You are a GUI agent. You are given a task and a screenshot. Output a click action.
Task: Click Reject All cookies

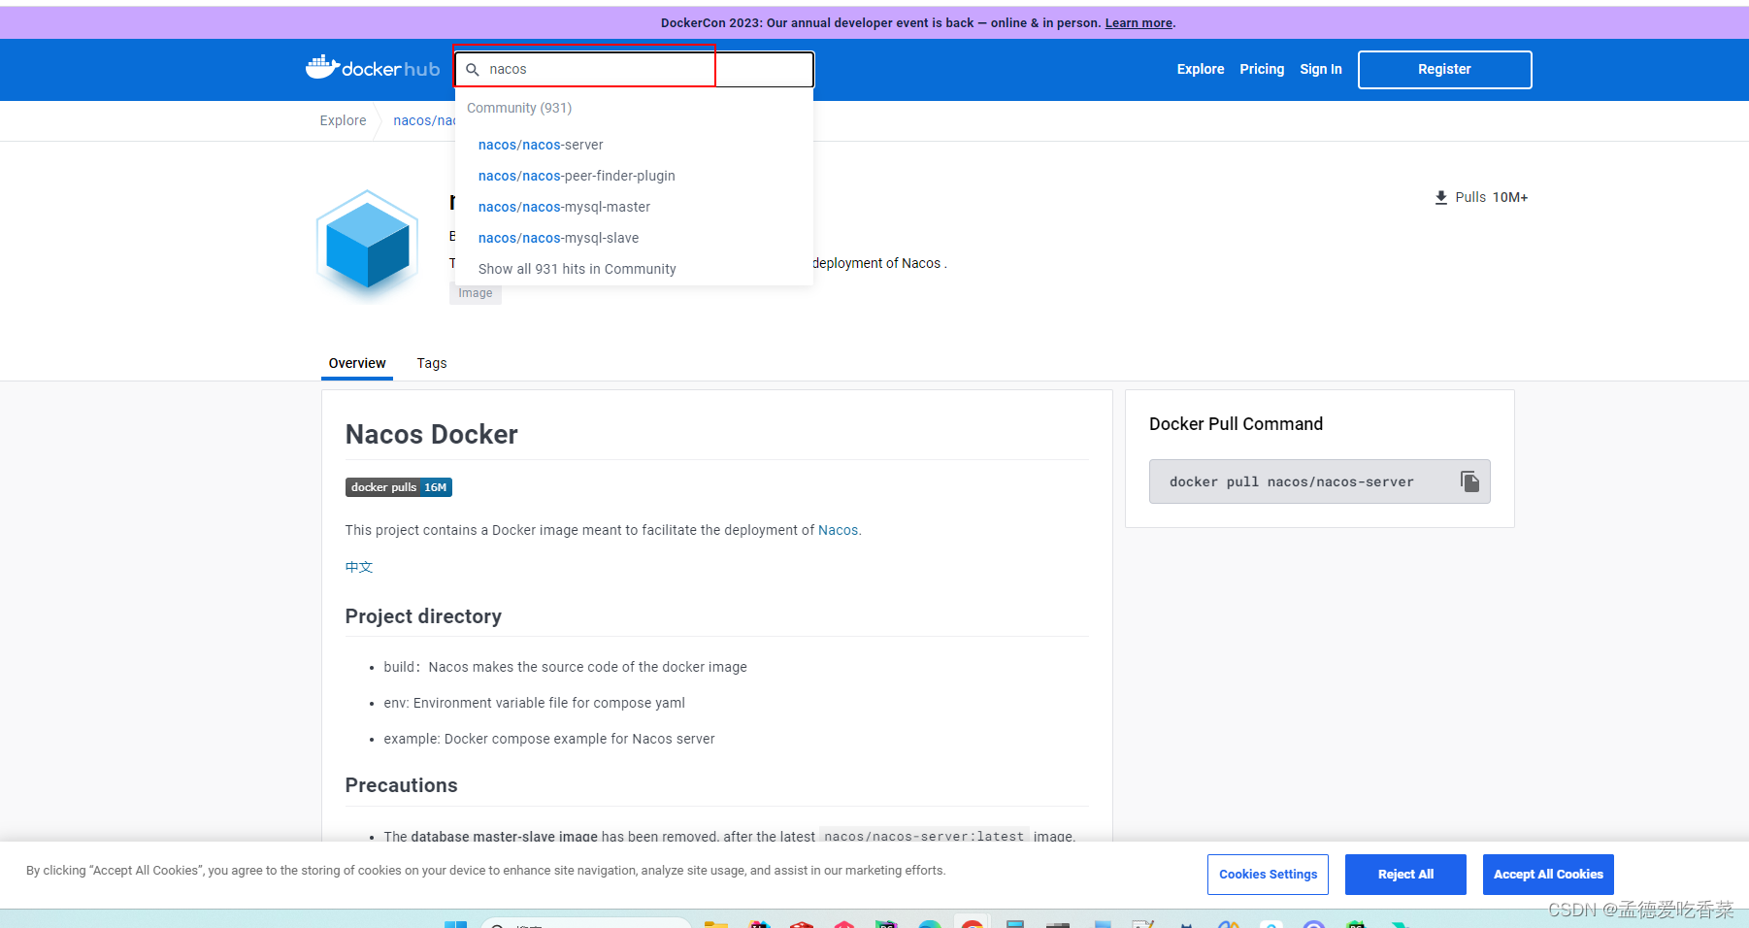pos(1405,875)
